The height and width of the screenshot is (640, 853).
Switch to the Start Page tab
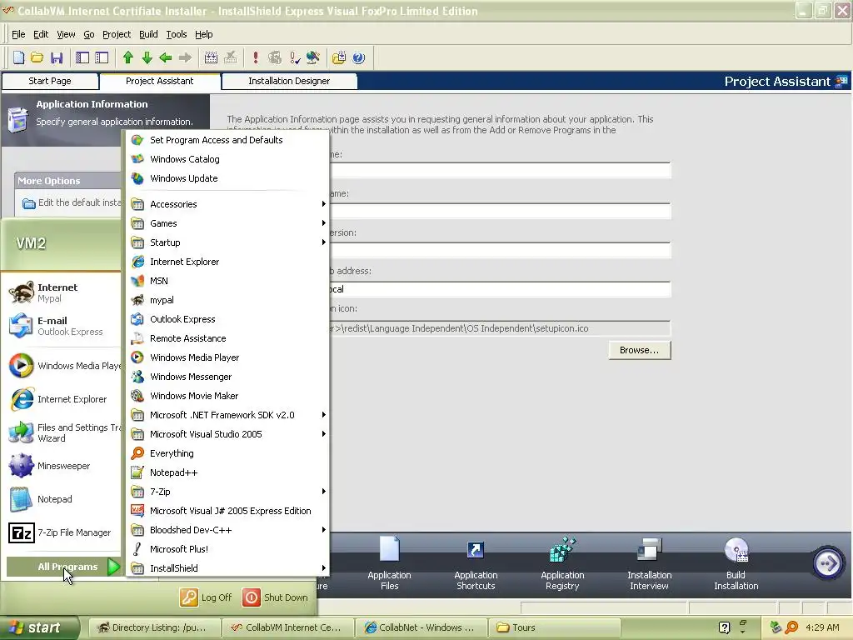50,81
